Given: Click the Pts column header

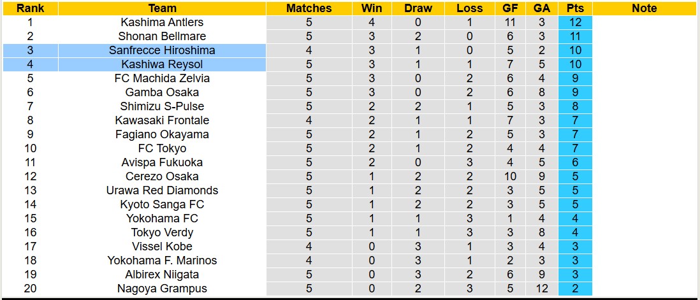Looking at the screenshot, I should click(x=575, y=8).
